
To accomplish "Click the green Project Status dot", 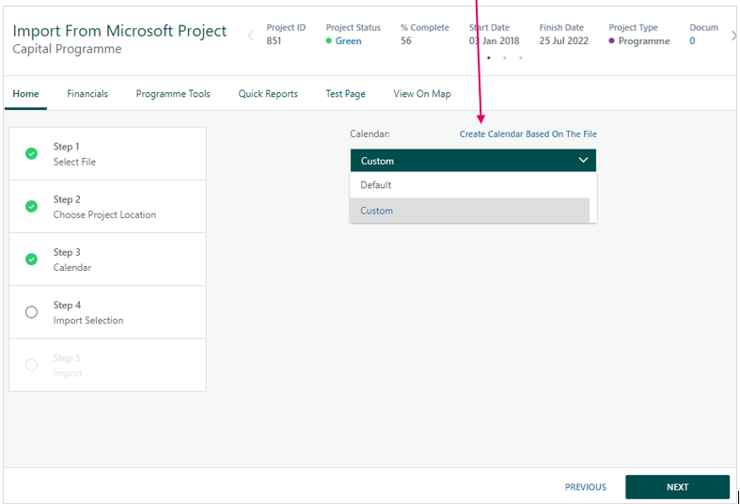I will pos(328,41).
